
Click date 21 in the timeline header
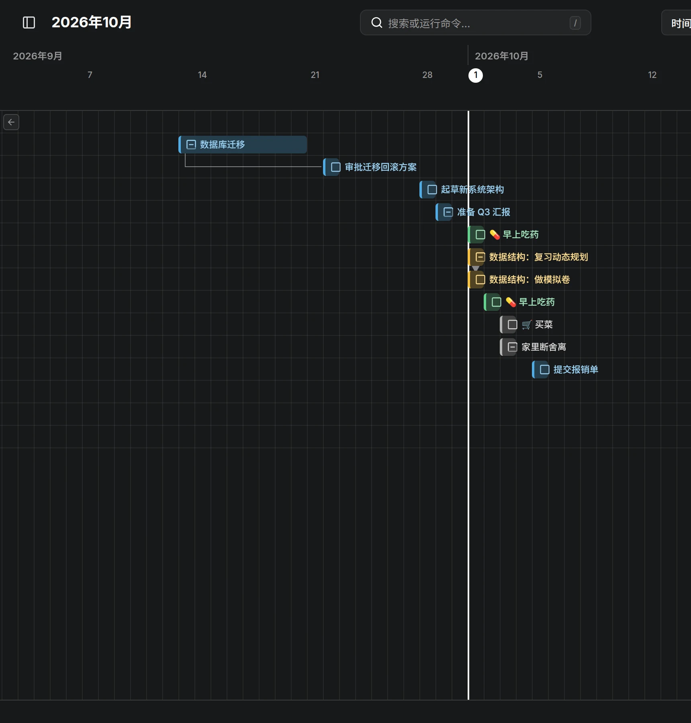click(x=315, y=75)
